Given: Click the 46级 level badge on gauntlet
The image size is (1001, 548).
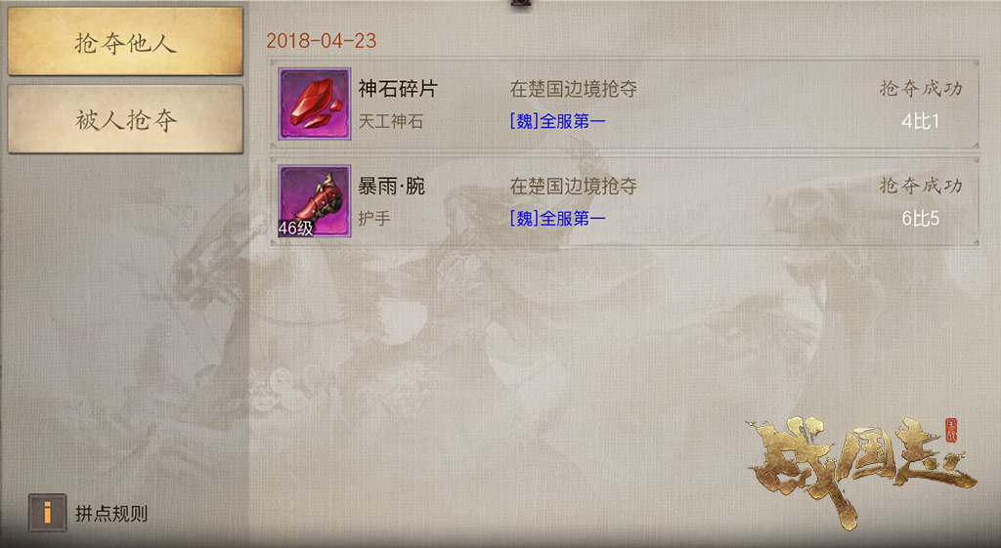Looking at the screenshot, I should (x=295, y=228).
